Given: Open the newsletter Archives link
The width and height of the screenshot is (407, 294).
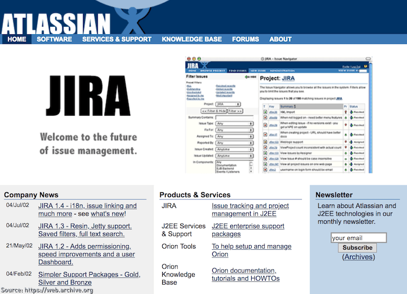Looking at the screenshot, I should click(359, 257).
